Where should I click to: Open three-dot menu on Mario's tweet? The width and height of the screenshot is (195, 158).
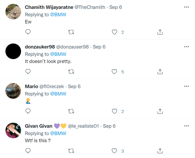tap(187, 86)
